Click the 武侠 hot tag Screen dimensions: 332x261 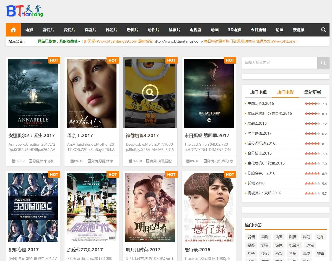point(307,254)
